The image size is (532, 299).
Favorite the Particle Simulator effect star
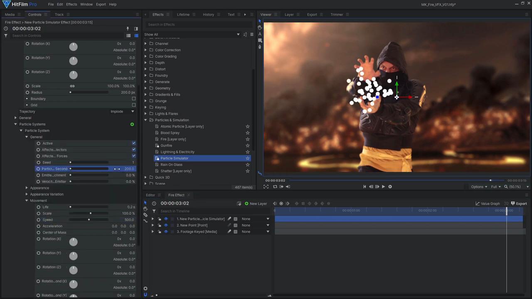pyautogui.click(x=248, y=158)
